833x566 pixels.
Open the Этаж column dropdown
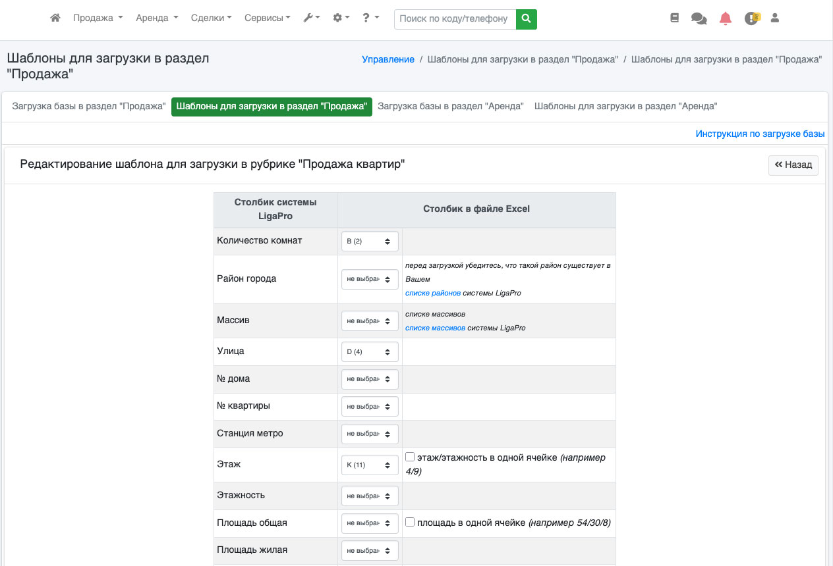click(370, 465)
